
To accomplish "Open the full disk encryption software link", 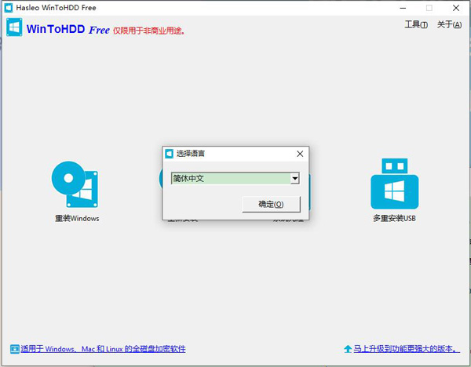I will click(103, 349).
